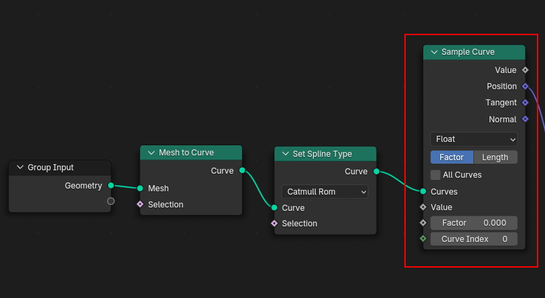Click Mesh to Curve's Curve output socket
Screen dimensions: 545x298
click(x=242, y=170)
